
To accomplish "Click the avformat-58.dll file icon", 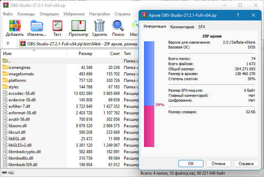I will 5,113.
